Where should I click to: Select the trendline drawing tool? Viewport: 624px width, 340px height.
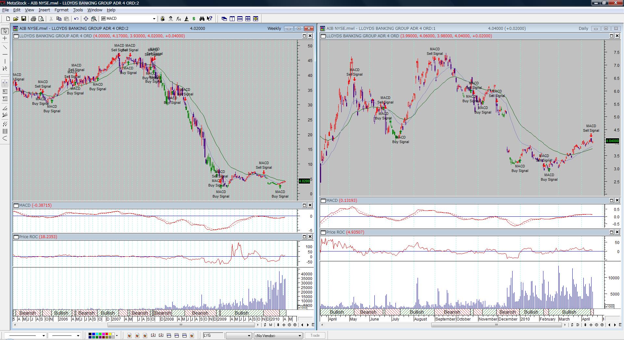coord(5,47)
